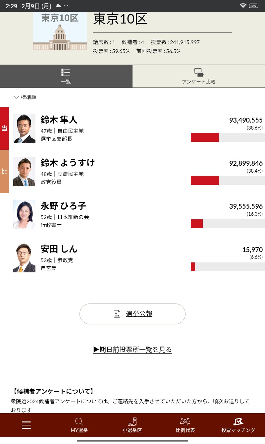Switch to the 一覧 tab
This screenshot has height=444, width=265.
[x=66, y=76]
